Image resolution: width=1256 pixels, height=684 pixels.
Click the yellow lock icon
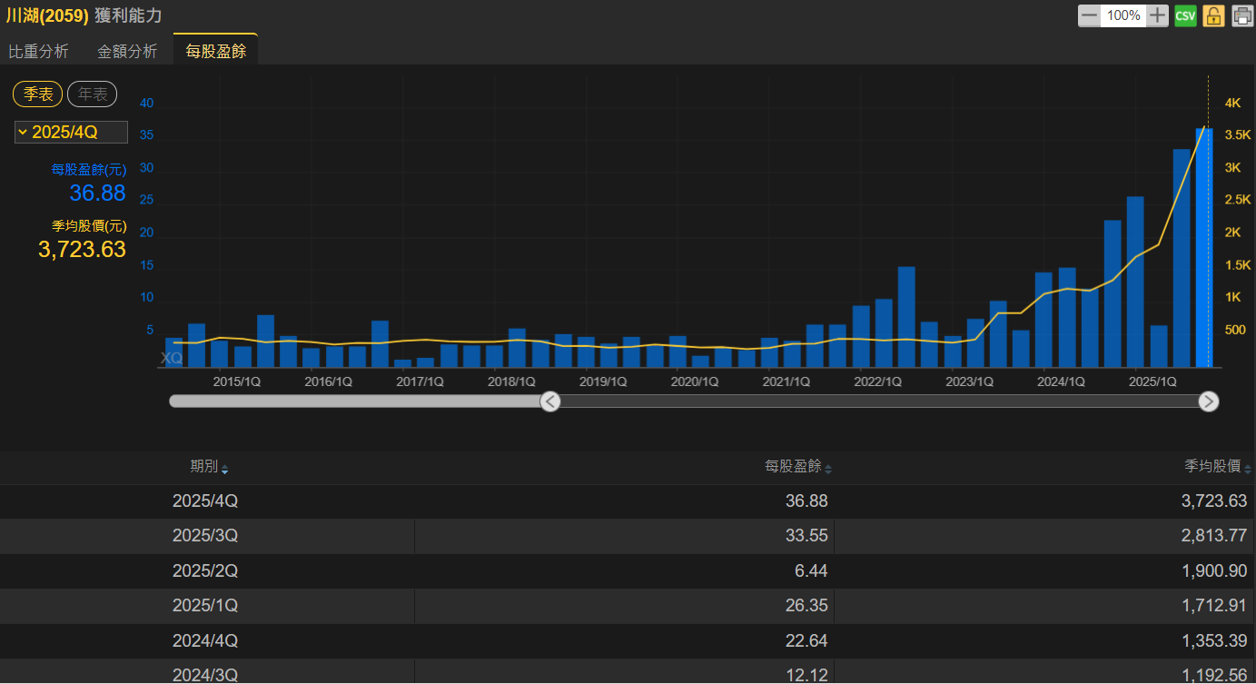pyautogui.click(x=1213, y=15)
